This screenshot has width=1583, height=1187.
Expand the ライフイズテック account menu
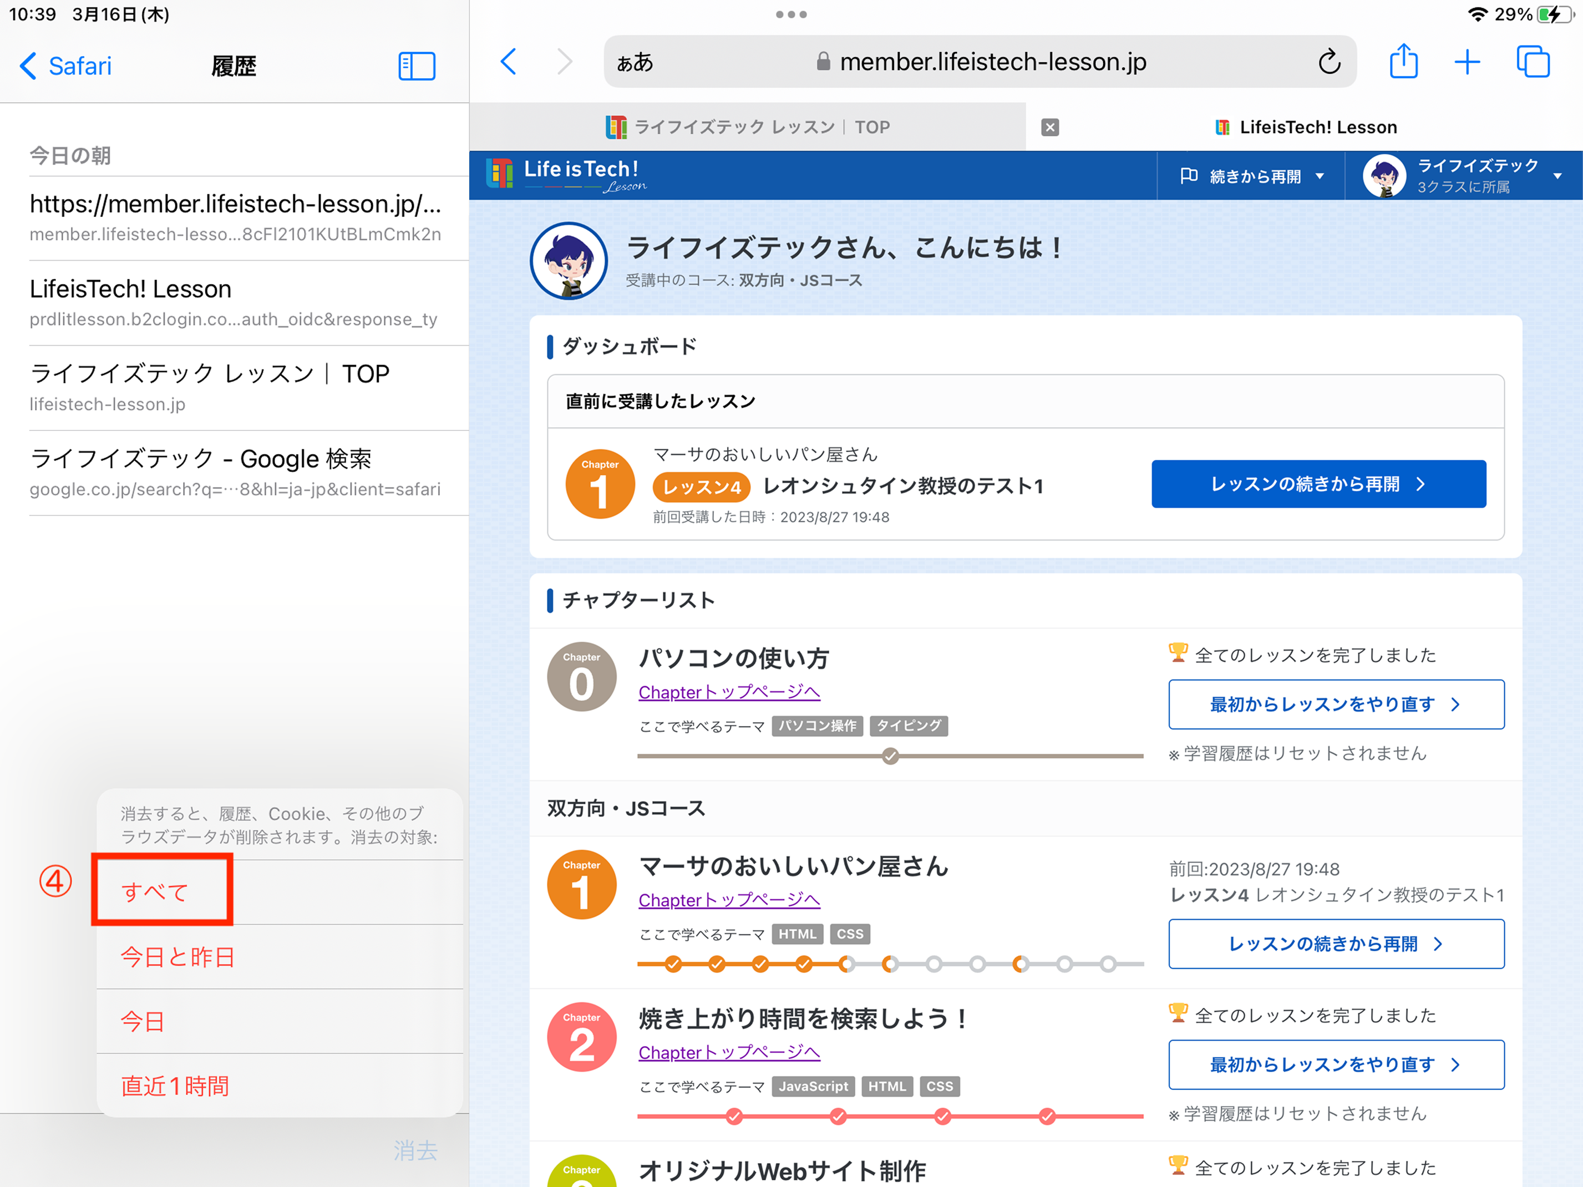click(1464, 175)
